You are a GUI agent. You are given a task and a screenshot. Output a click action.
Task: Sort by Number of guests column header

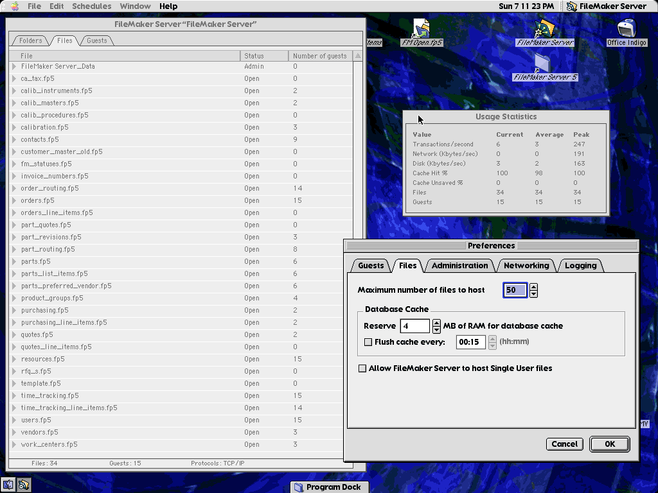pos(321,56)
